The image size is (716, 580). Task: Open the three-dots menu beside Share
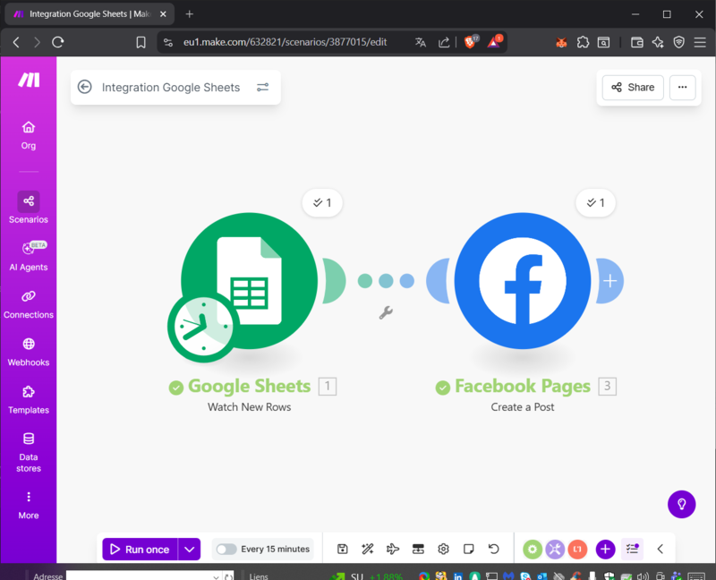pos(683,87)
